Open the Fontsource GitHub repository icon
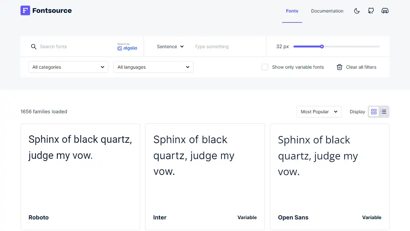 click(371, 11)
